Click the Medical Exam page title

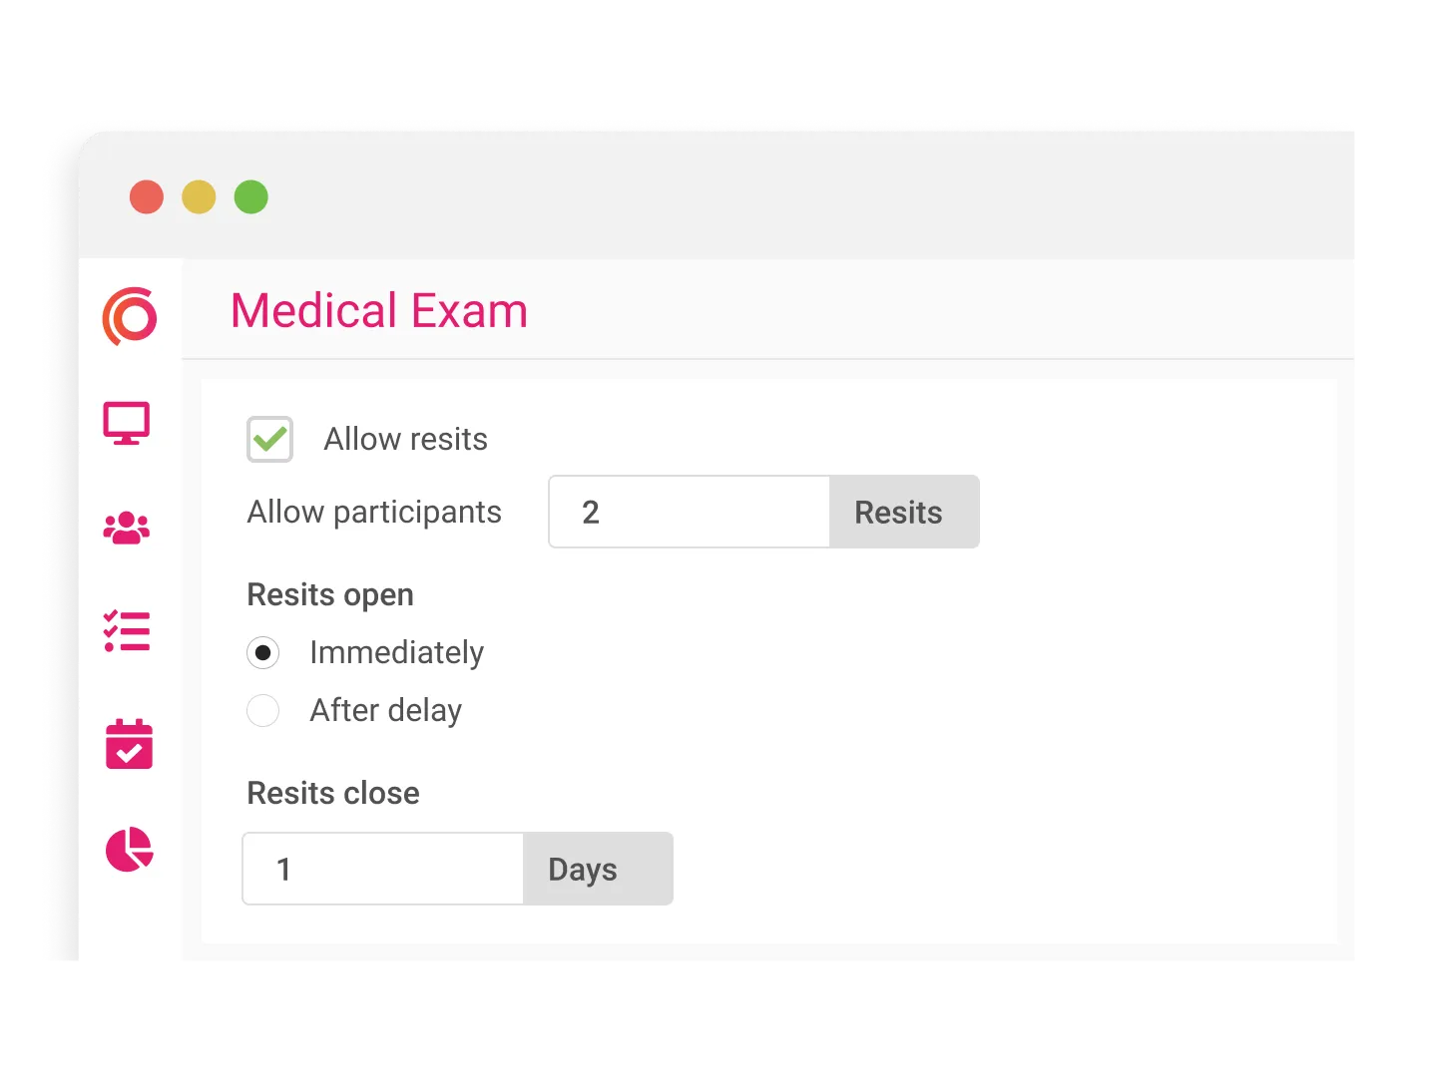tap(379, 310)
